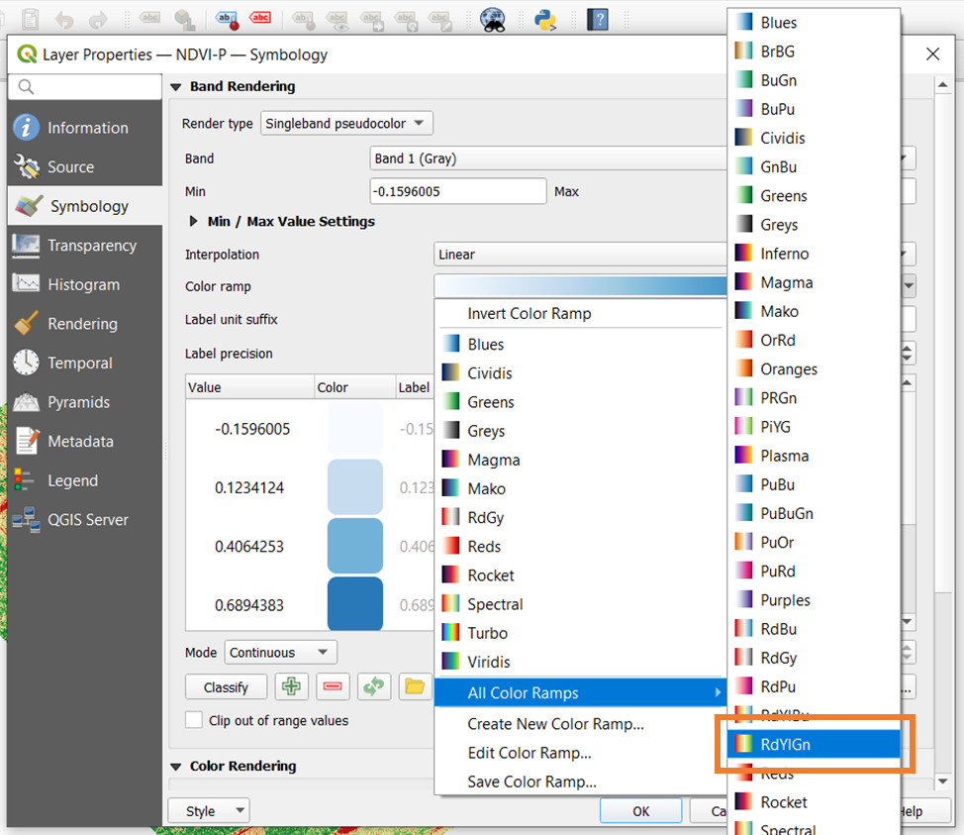Click the color swatch for value 0.6894383

click(354, 603)
